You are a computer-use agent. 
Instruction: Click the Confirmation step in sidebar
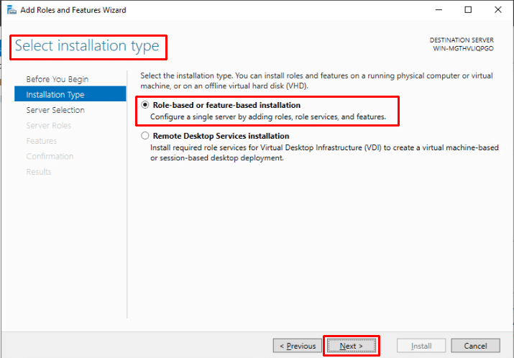tap(50, 156)
